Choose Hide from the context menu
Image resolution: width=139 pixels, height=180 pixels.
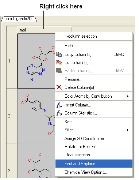point(94,46)
